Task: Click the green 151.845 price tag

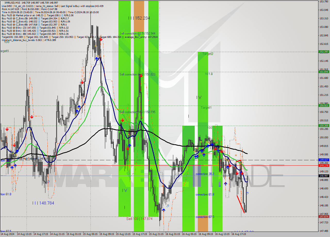Action: pos(324,72)
